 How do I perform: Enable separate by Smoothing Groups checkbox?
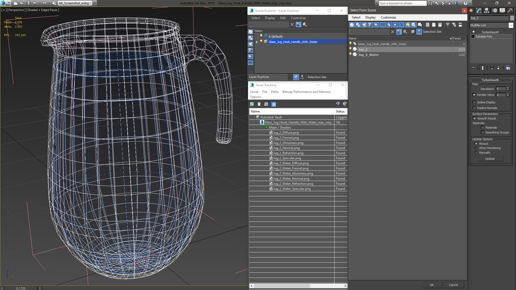482,132
